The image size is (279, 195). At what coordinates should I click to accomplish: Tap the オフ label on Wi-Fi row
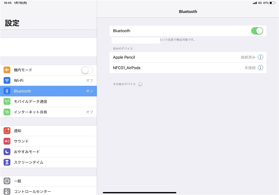[89, 80]
